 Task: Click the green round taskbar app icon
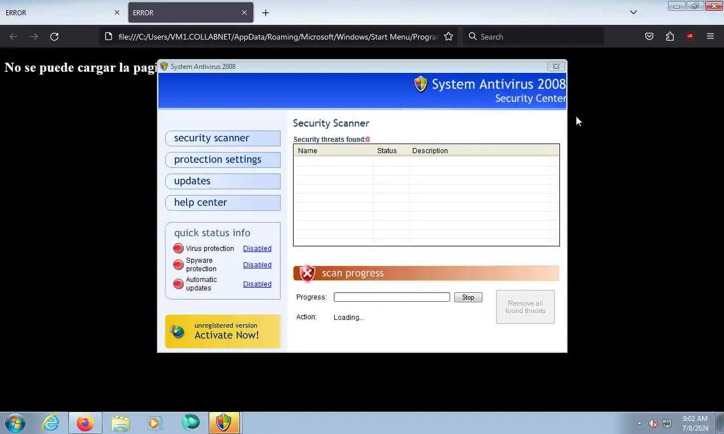pos(191,423)
